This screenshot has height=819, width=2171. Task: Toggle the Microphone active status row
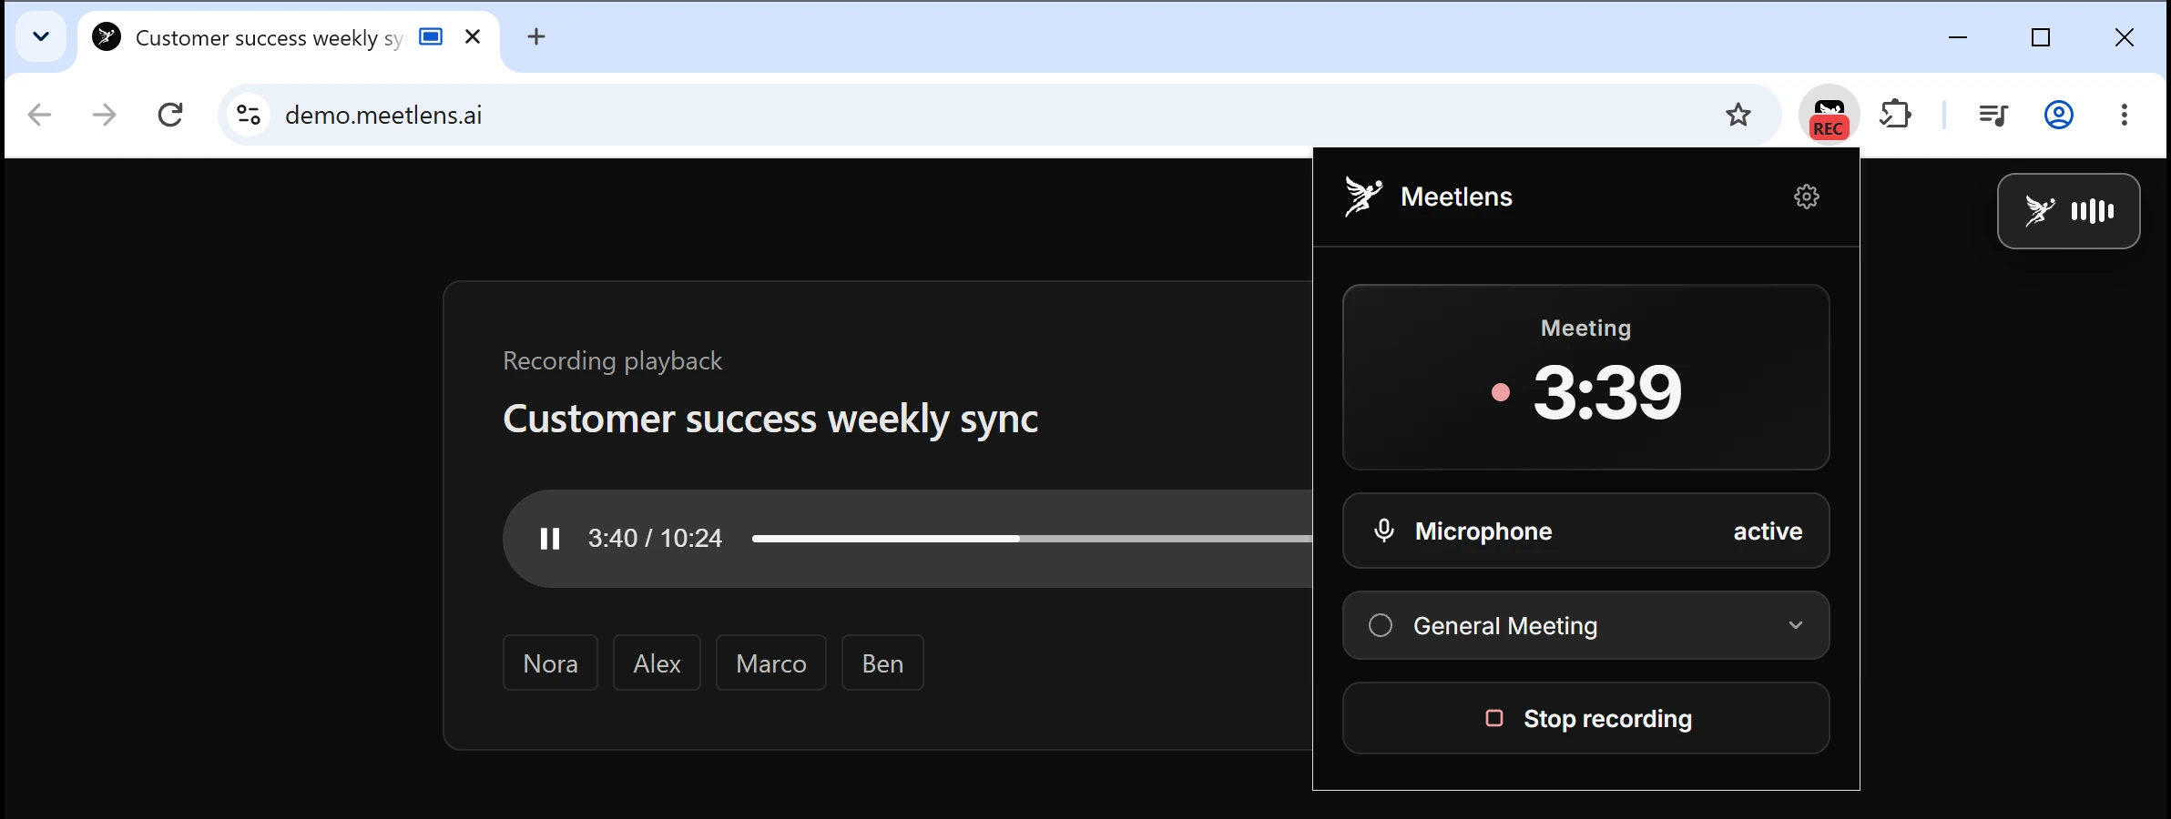(1586, 531)
